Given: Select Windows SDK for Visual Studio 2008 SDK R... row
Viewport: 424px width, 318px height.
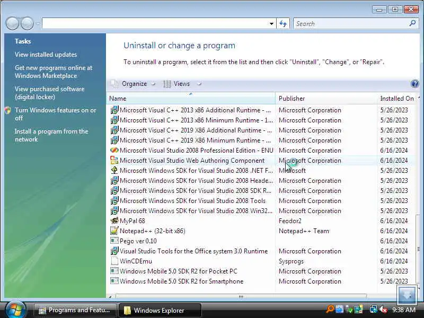Looking at the screenshot, I should pyautogui.click(x=261, y=190).
